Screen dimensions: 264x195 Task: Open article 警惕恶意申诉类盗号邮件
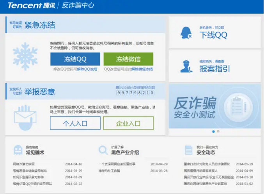coord(30,171)
